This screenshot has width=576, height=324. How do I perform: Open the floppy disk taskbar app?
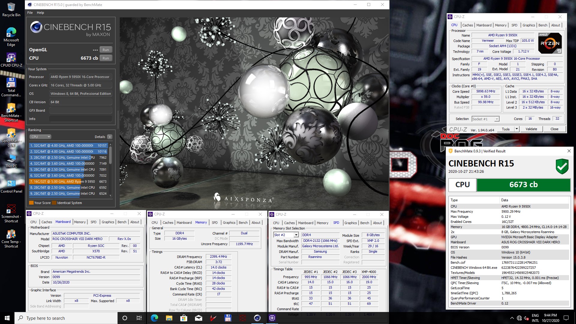(228, 318)
